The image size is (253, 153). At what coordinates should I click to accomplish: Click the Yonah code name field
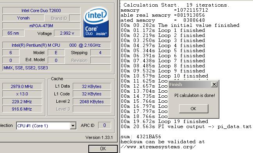pyautogui.click(x=23, y=18)
